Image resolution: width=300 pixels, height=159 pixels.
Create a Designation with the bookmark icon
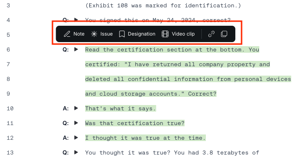click(137, 34)
